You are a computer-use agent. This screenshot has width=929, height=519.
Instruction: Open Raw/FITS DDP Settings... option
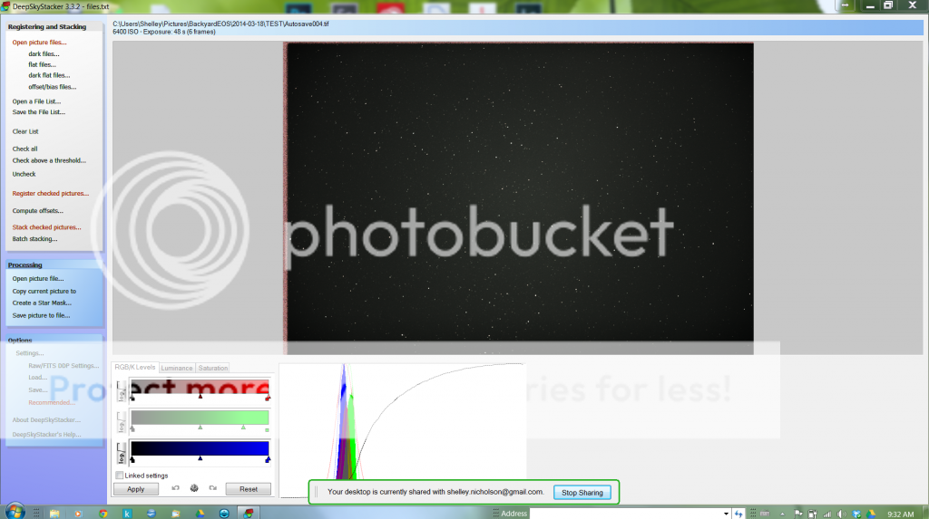click(64, 366)
